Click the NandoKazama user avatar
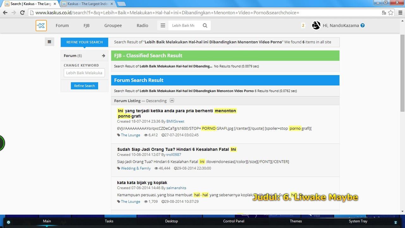The width and height of the screenshot is (405, 228). point(316,25)
